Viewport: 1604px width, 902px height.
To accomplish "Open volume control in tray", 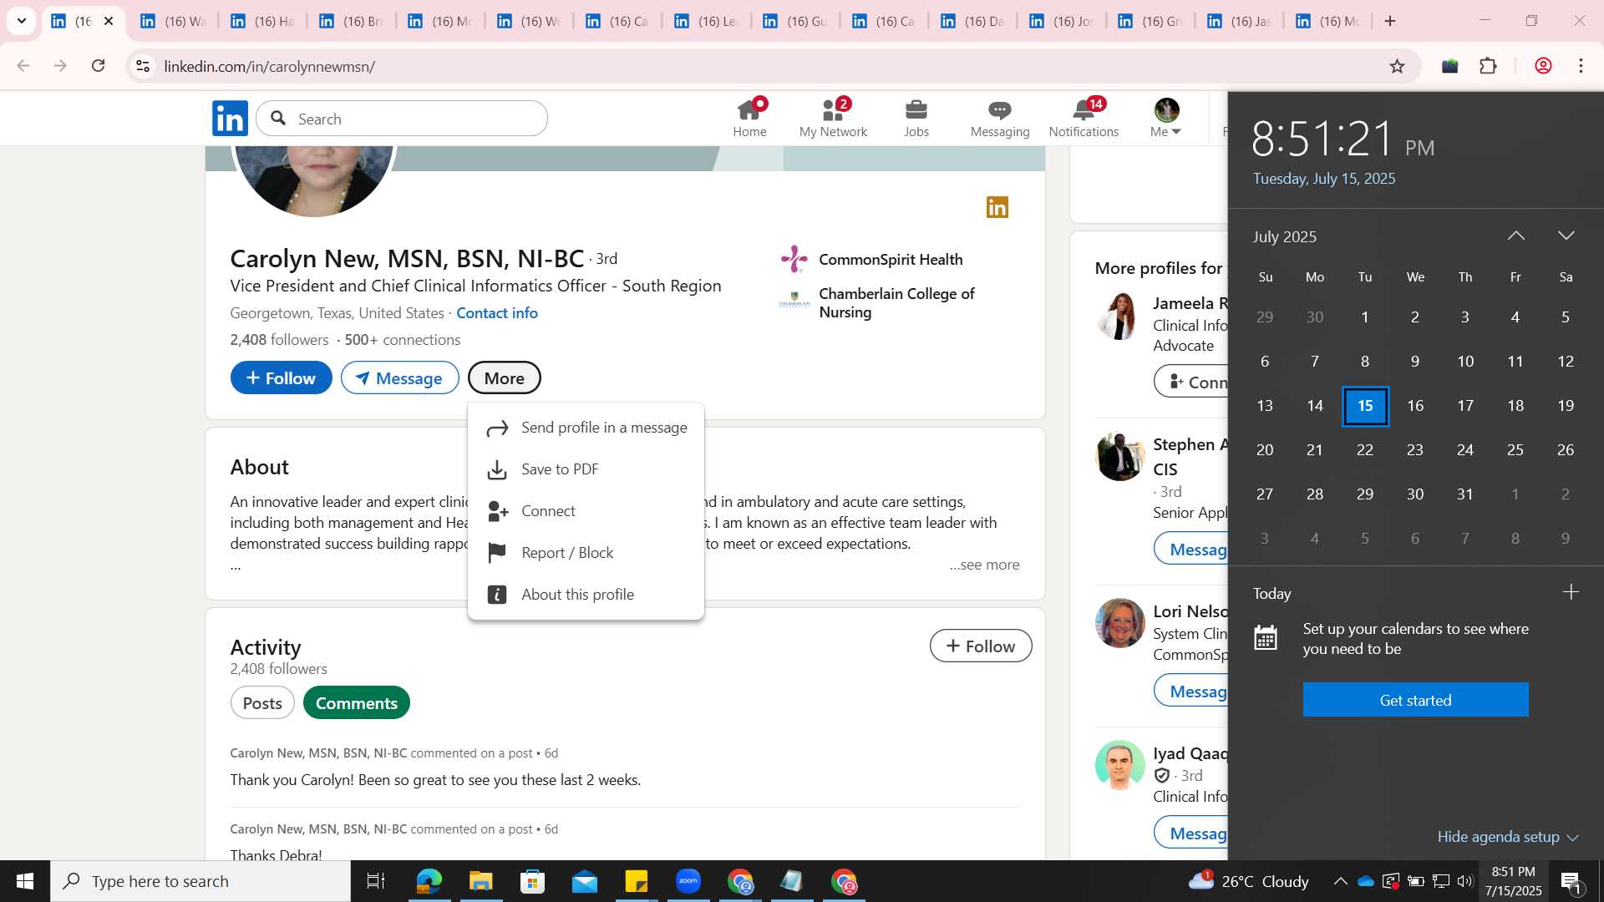I will tap(1465, 881).
